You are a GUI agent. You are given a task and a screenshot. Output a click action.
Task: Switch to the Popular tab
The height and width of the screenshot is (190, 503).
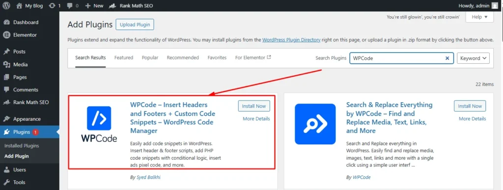[x=150, y=57]
